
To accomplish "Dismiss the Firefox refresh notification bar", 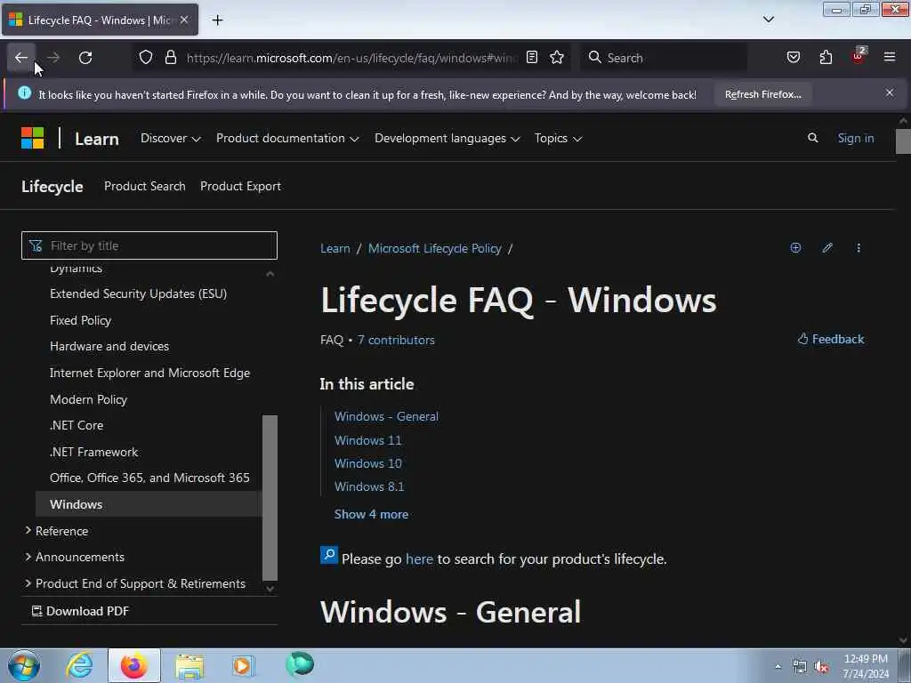I will (x=890, y=92).
